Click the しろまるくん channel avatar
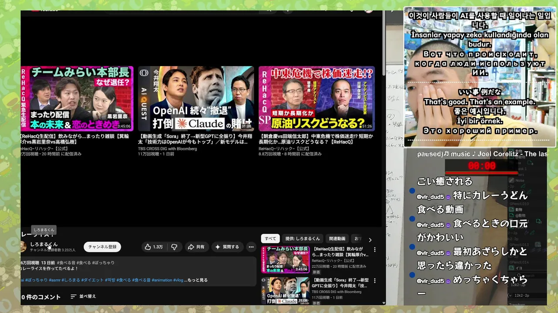This screenshot has width=558, height=313. (x=23, y=246)
